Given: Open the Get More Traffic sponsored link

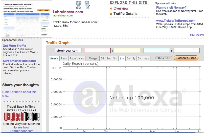Looking at the screenshot, I should (x=14, y=46).
